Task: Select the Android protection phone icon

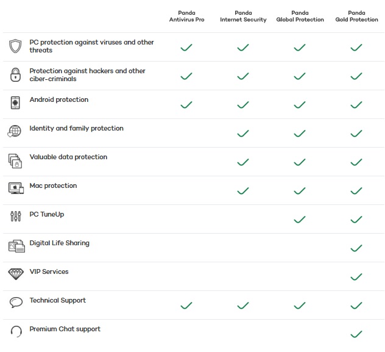Action: 15,102
